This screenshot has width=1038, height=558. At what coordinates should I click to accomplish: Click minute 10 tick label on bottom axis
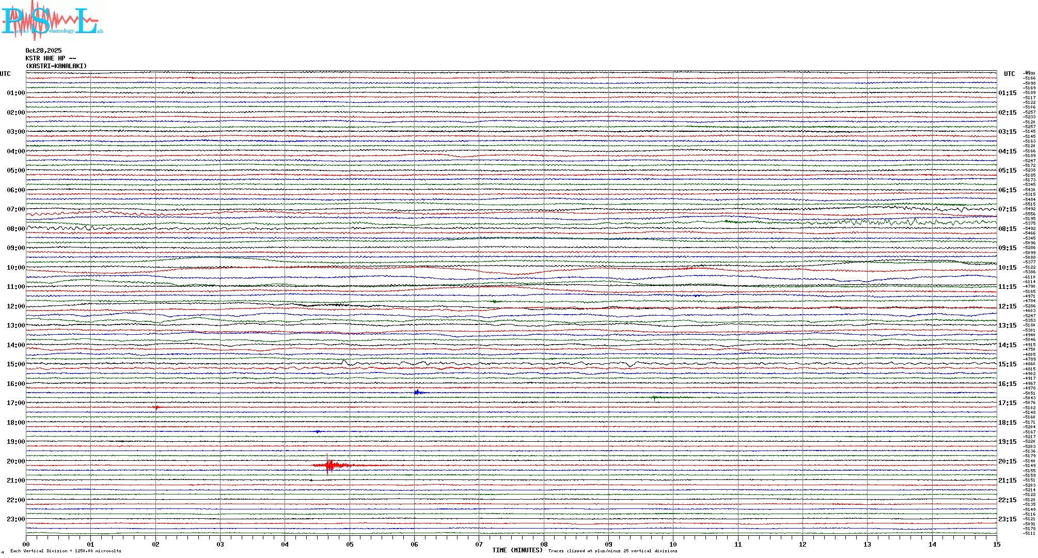point(673,544)
